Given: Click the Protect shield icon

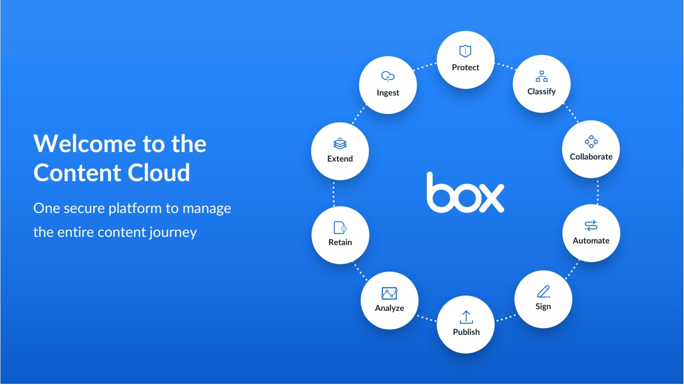Looking at the screenshot, I should point(466,51).
